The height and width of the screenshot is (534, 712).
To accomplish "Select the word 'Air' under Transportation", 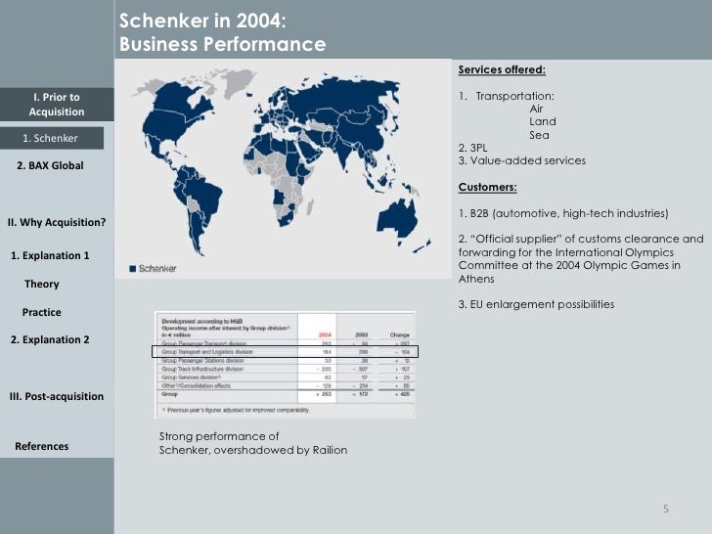I will coord(536,109).
